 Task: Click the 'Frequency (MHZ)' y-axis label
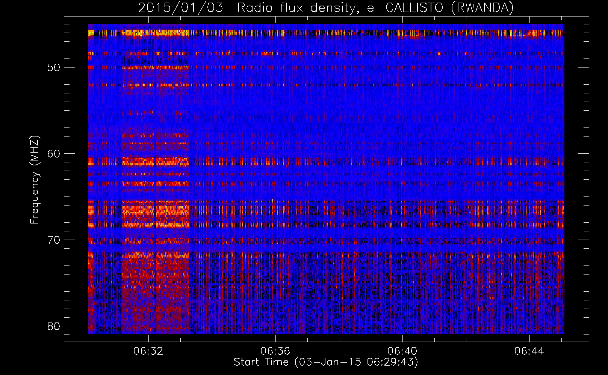point(35,180)
